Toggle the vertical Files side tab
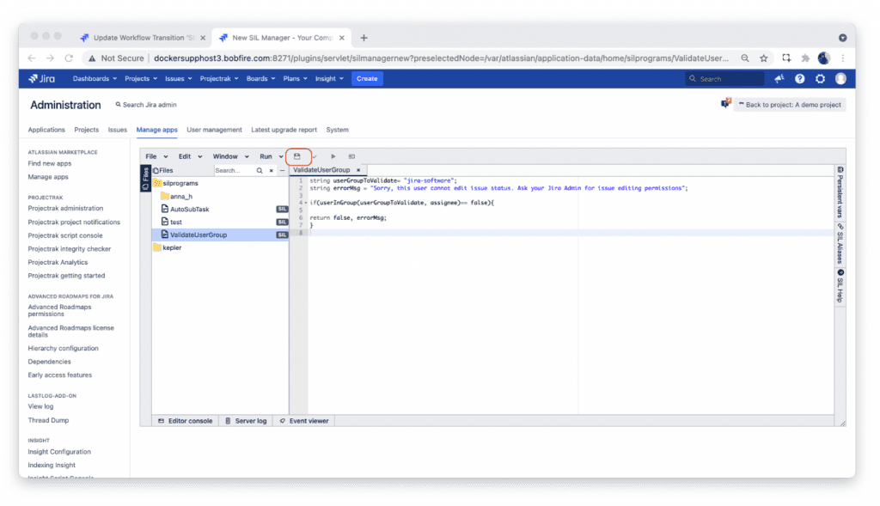Screen dimensions: 880x506 coord(145,179)
